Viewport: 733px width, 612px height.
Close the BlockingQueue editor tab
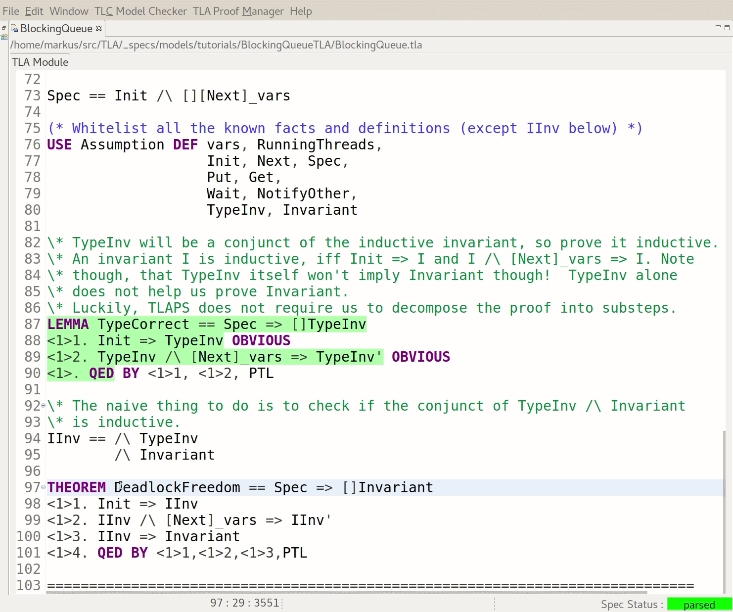pyautogui.click(x=99, y=28)
